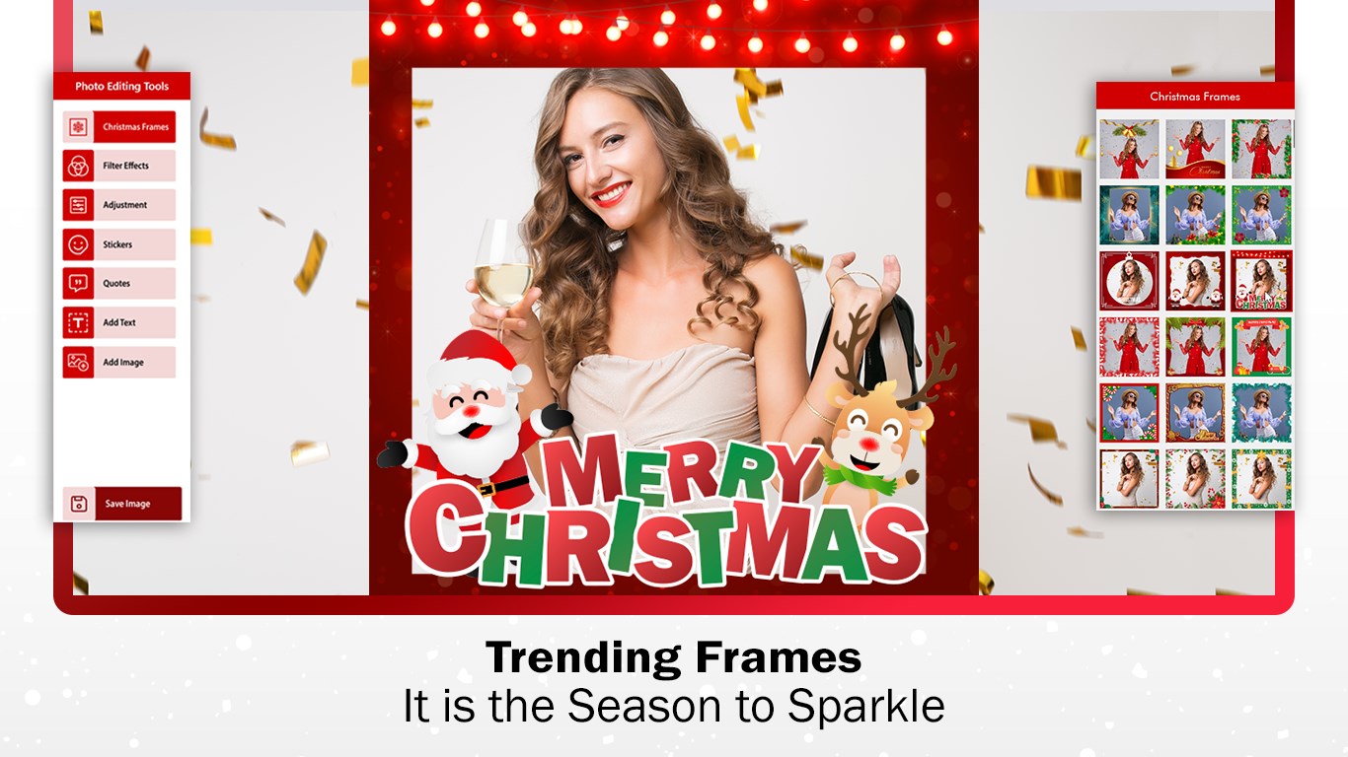Click the Save Image floppy disk icon
The image size is (1348, 757).
pyautogui.click(x=79, y=504)
